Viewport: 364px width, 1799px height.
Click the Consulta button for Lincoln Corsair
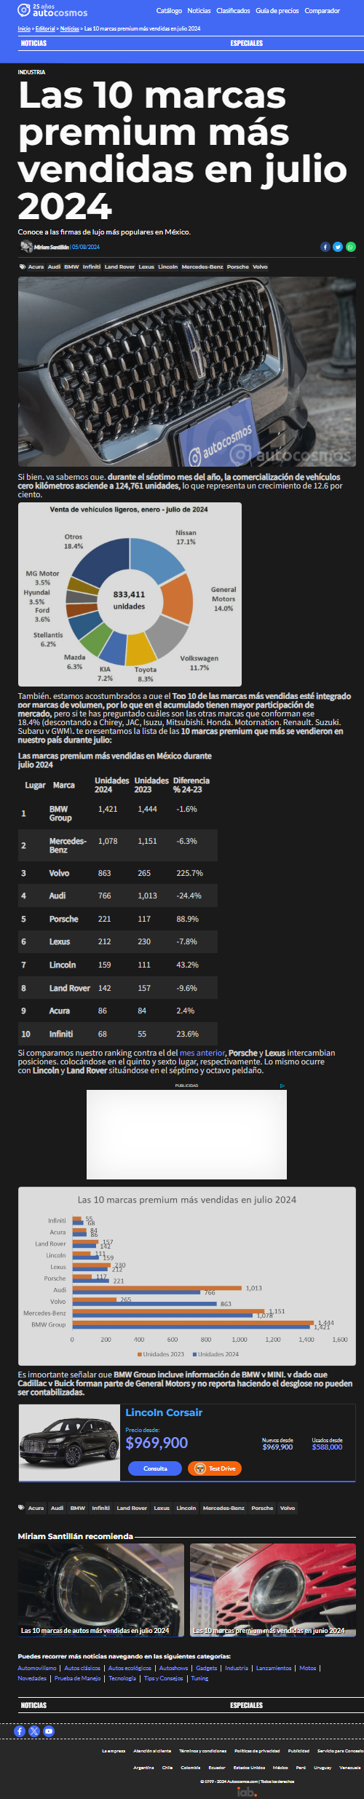pyautogui.click(x=155, y=1468)
